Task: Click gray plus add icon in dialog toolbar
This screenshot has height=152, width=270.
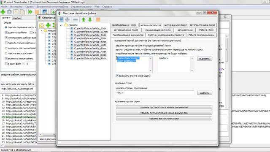Action: click(67, 20)
